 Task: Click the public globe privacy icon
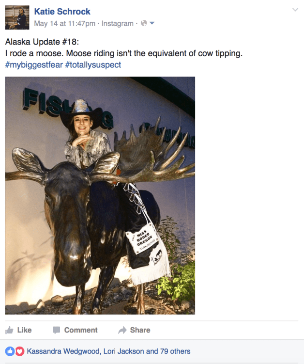pos(144,23)
